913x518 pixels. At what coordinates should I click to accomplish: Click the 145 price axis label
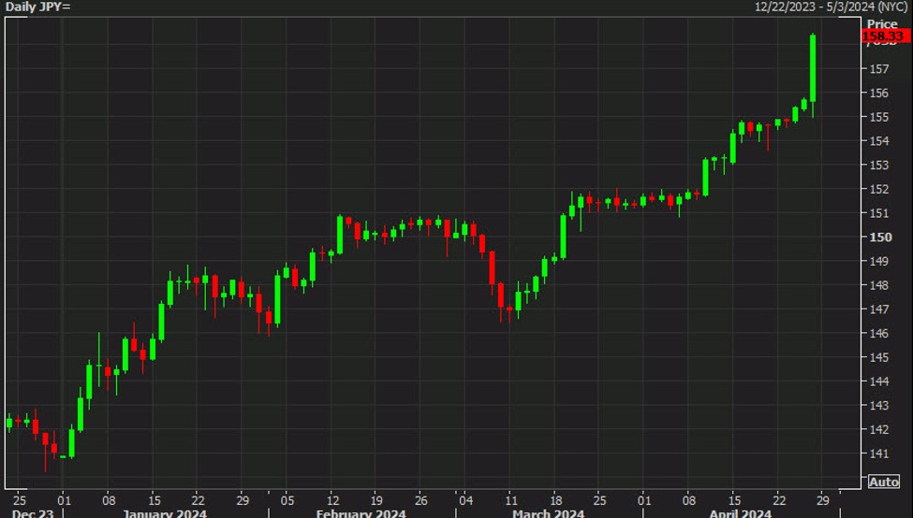pyautogui.click(x=879, y=357)
